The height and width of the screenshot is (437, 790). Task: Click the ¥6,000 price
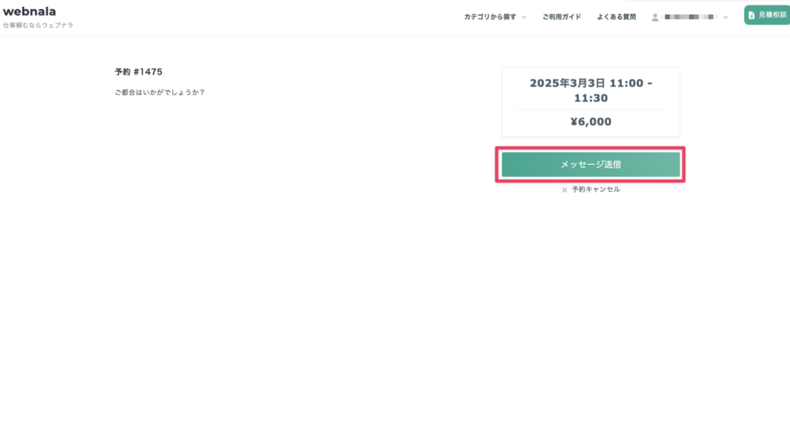click(x=590, y=121)
